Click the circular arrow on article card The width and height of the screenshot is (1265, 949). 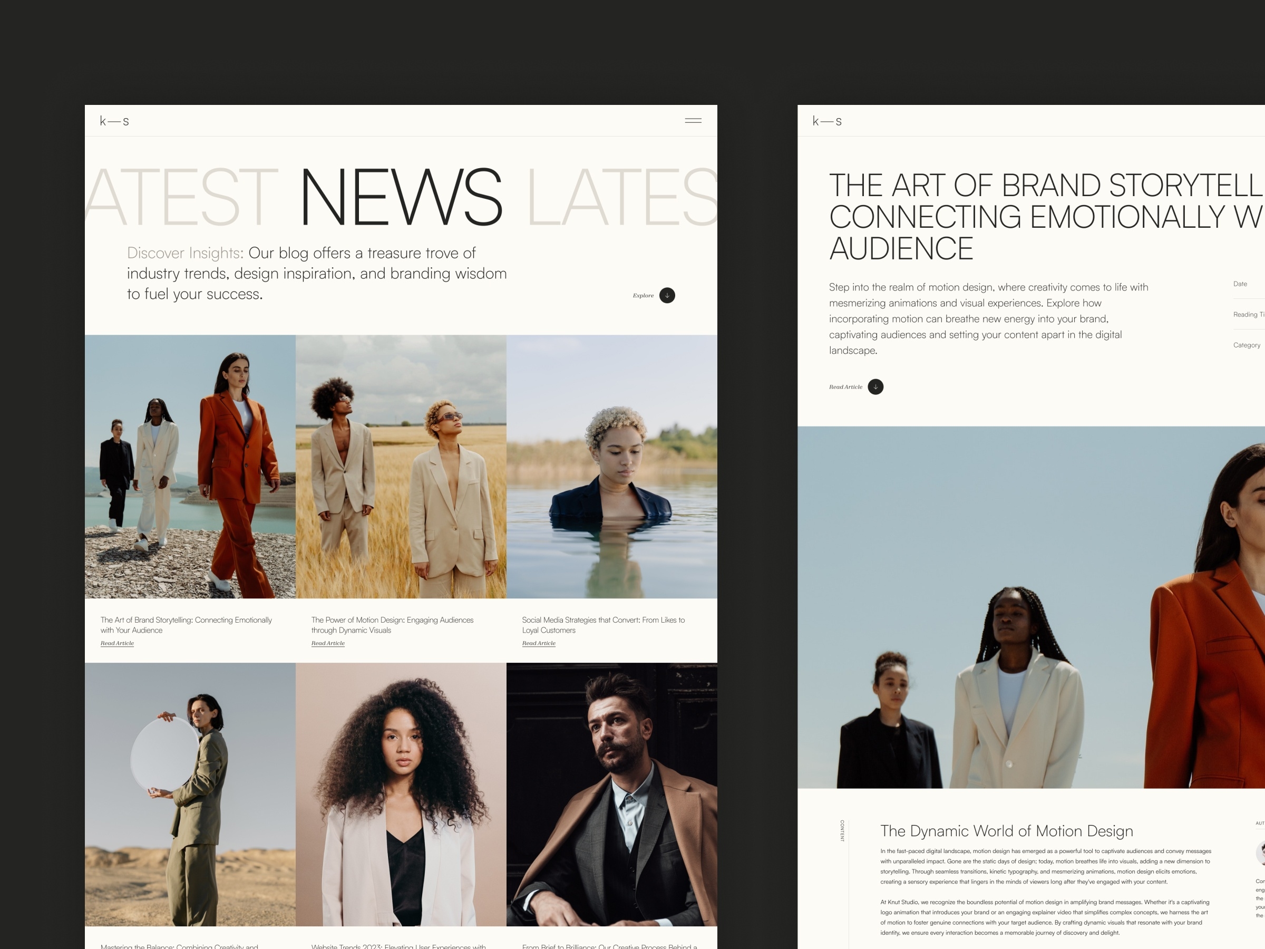(875, 387)
